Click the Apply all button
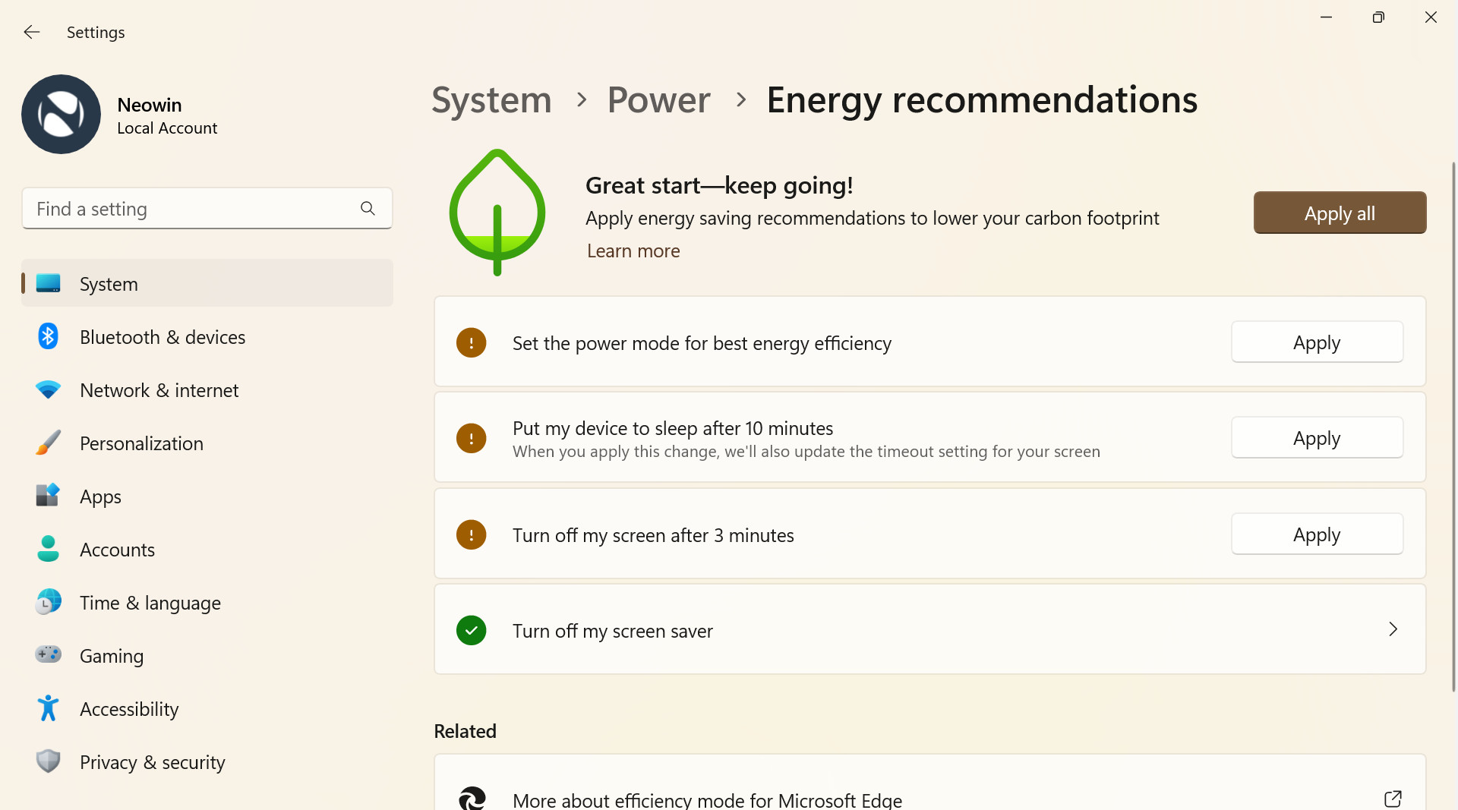Screen dimensions: 1458x810 [1340, 213]
